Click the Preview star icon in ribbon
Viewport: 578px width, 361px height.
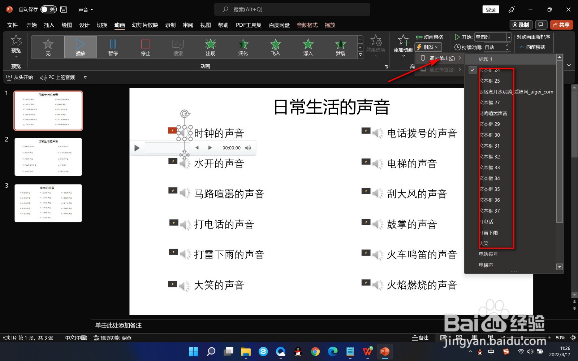click(16, 41)
